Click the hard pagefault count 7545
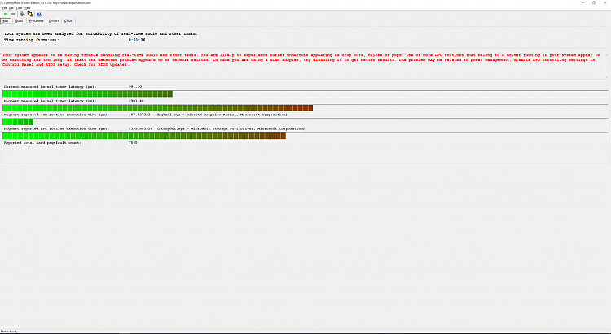 click(133, 143)
